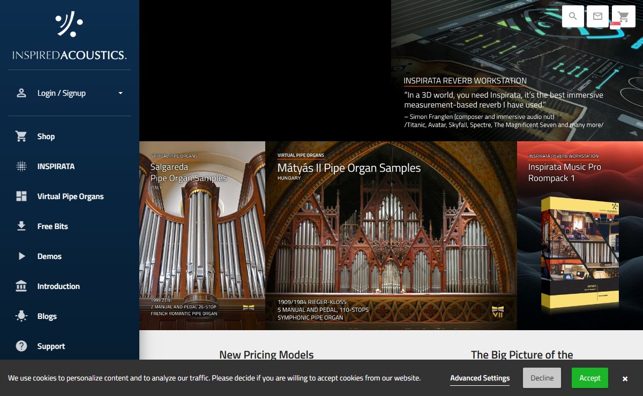This screenshot has height=396, width=643.
Task: Click The Big Picture of the heading
Action: click(x=522, y=354)
